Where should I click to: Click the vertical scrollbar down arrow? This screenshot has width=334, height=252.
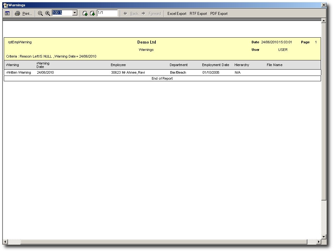click(324, 237)
